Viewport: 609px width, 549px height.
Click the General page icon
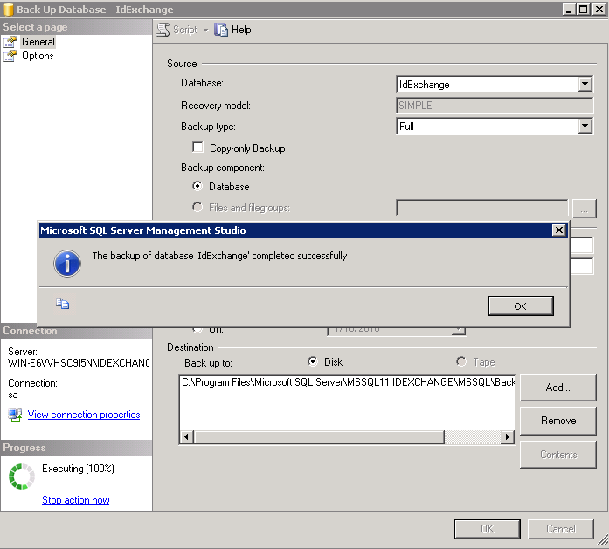click(10, 42)
